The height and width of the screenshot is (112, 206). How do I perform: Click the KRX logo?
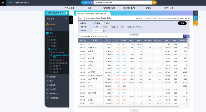(x=11, y=2)
